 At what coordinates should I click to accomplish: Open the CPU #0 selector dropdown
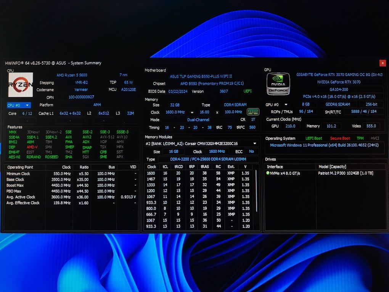pyautogui.click(x=19, y=105)
